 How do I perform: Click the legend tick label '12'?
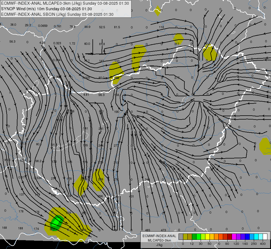[192, 244]
